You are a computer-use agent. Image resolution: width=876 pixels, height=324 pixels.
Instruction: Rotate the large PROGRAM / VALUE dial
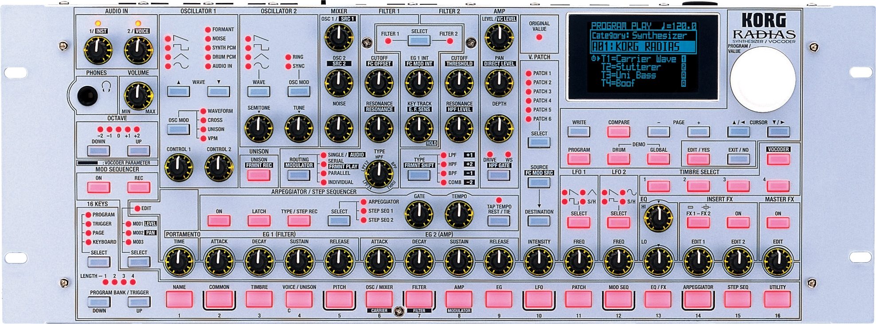click(763, 80)
